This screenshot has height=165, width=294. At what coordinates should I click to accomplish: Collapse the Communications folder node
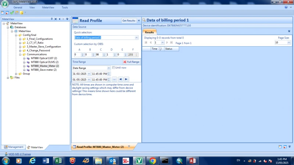(20, 54)
